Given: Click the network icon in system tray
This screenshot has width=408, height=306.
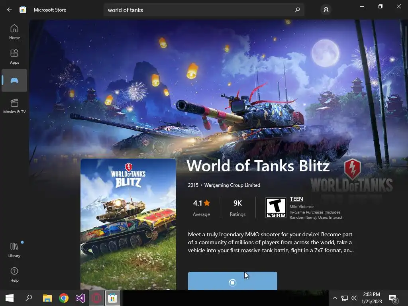Looking at the screenshot, I should pyautogui.click(x=345, y=298).
